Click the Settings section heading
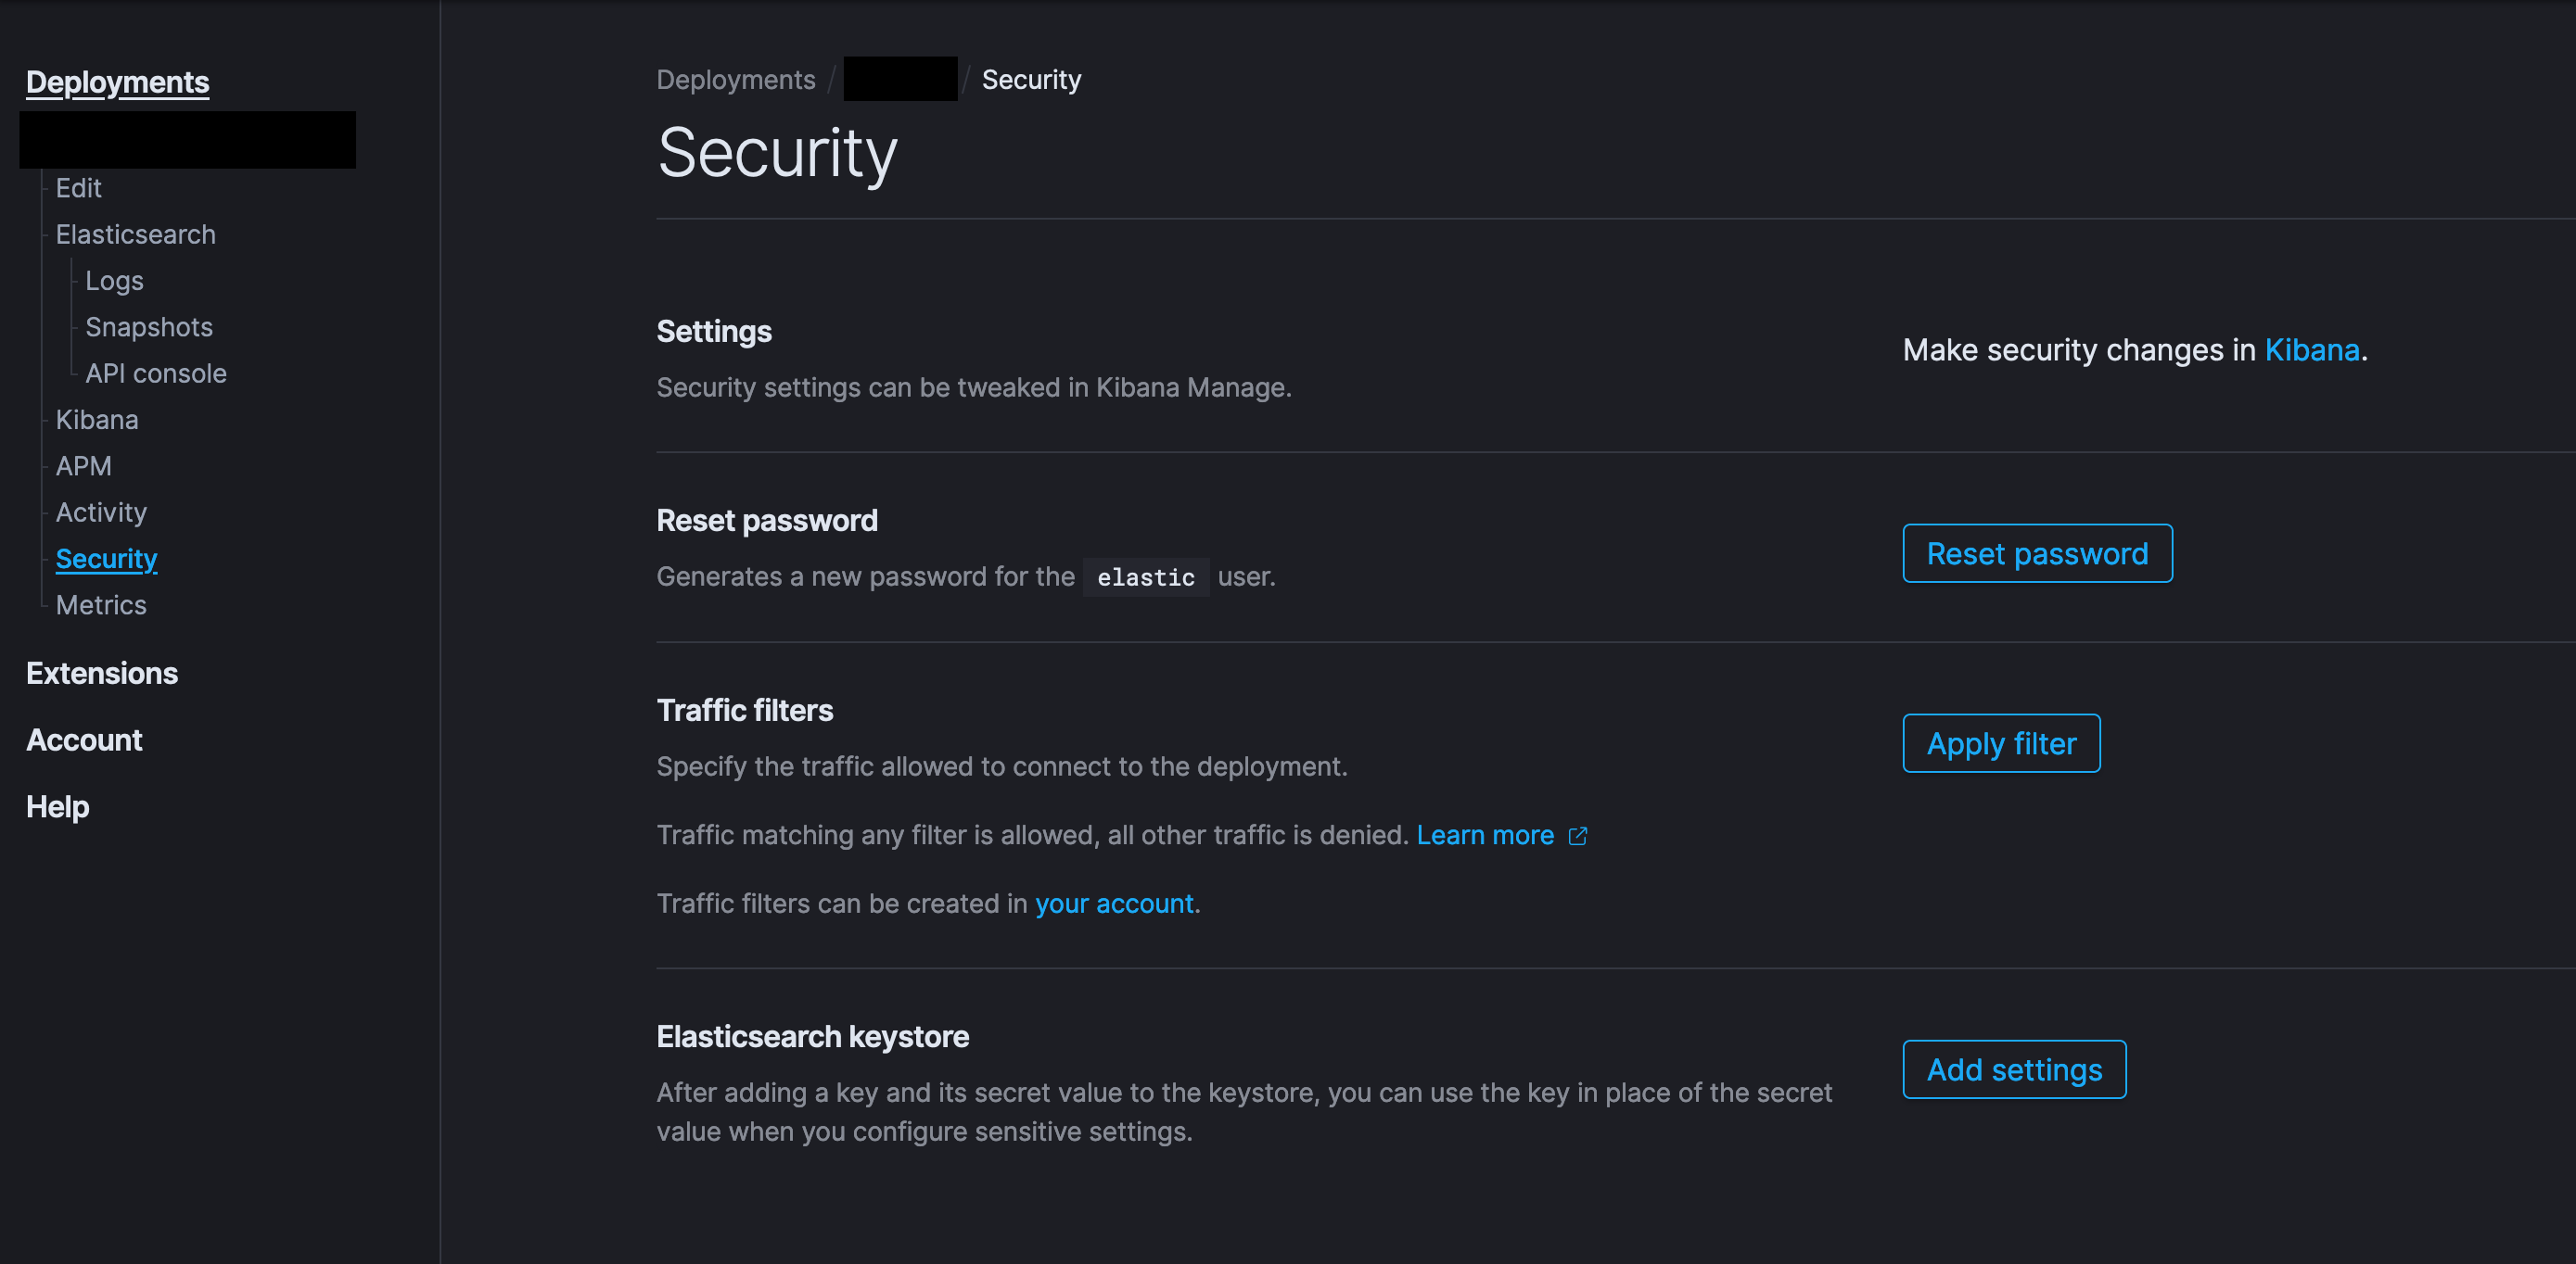2576x1264 pixels. pos(714,332)
